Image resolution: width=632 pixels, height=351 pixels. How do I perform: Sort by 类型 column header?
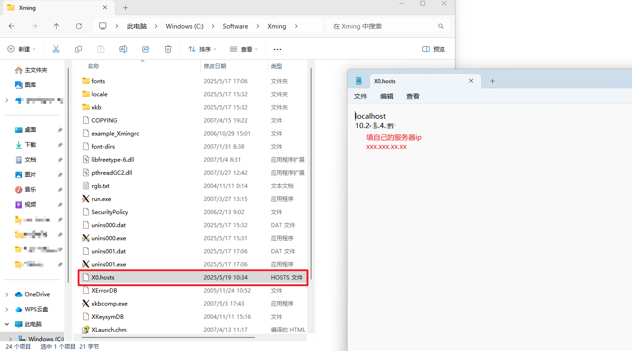pyautogui.click(x=277, y=66)
